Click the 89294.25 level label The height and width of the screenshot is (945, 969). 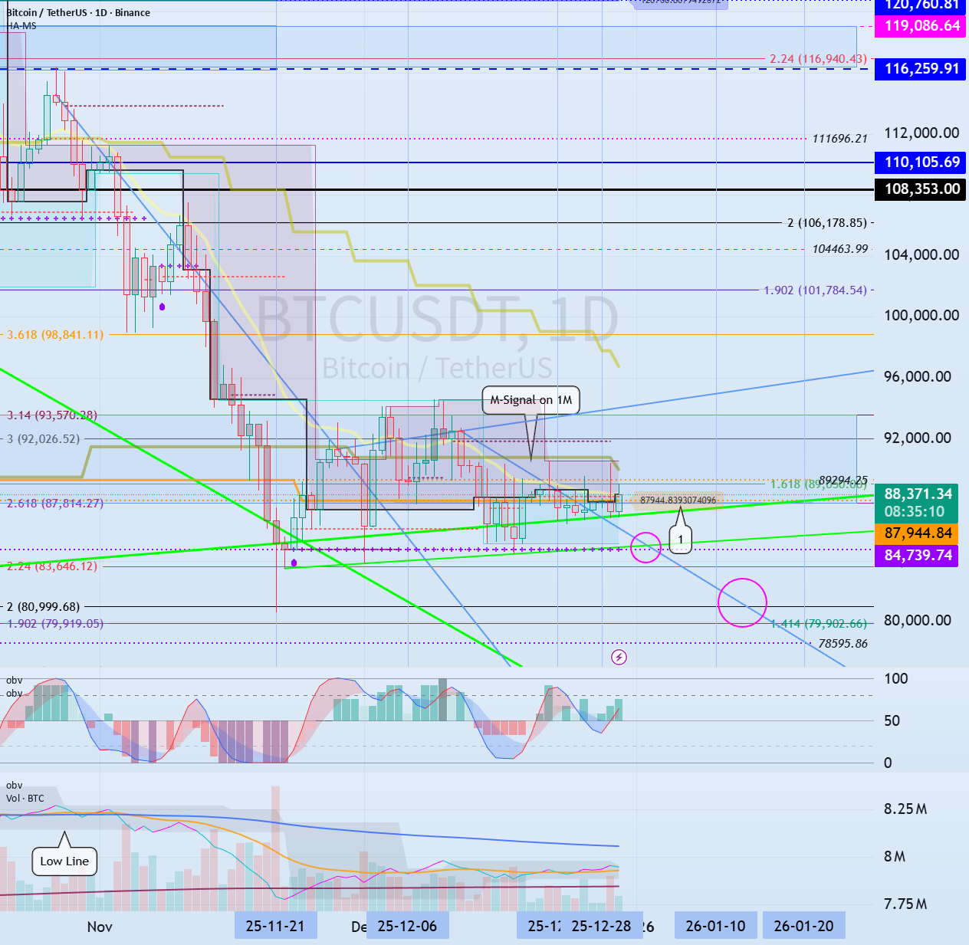point(843,481)
